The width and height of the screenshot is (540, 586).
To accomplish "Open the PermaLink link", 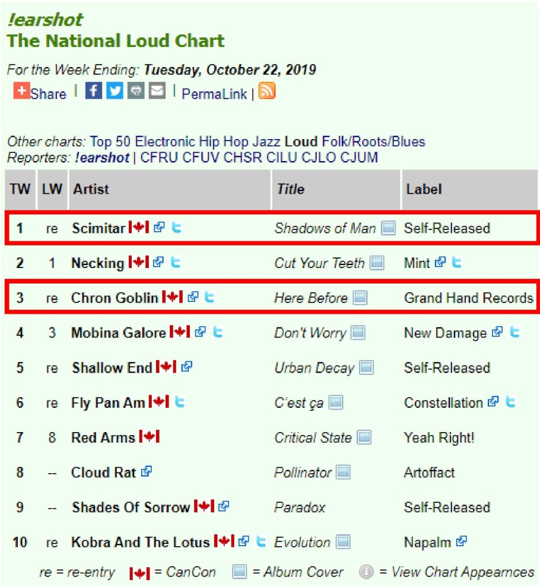I will point(214,94).
